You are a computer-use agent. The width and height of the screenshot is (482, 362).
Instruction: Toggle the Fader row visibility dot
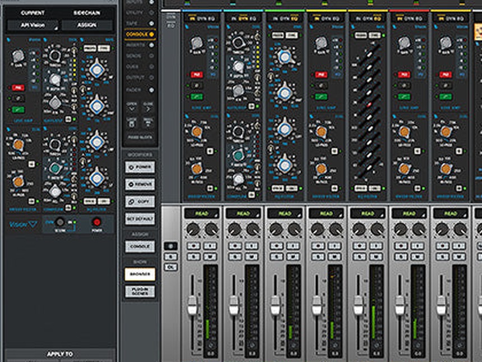pyautogui.click(x=151, y=90)
